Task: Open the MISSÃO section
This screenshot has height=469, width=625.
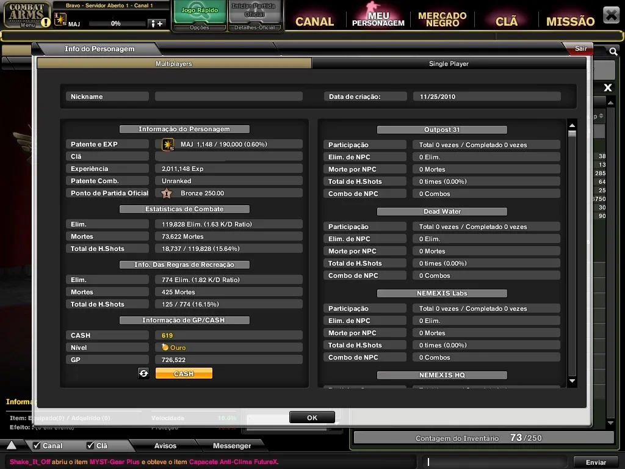Action: (x=570, y=21)
